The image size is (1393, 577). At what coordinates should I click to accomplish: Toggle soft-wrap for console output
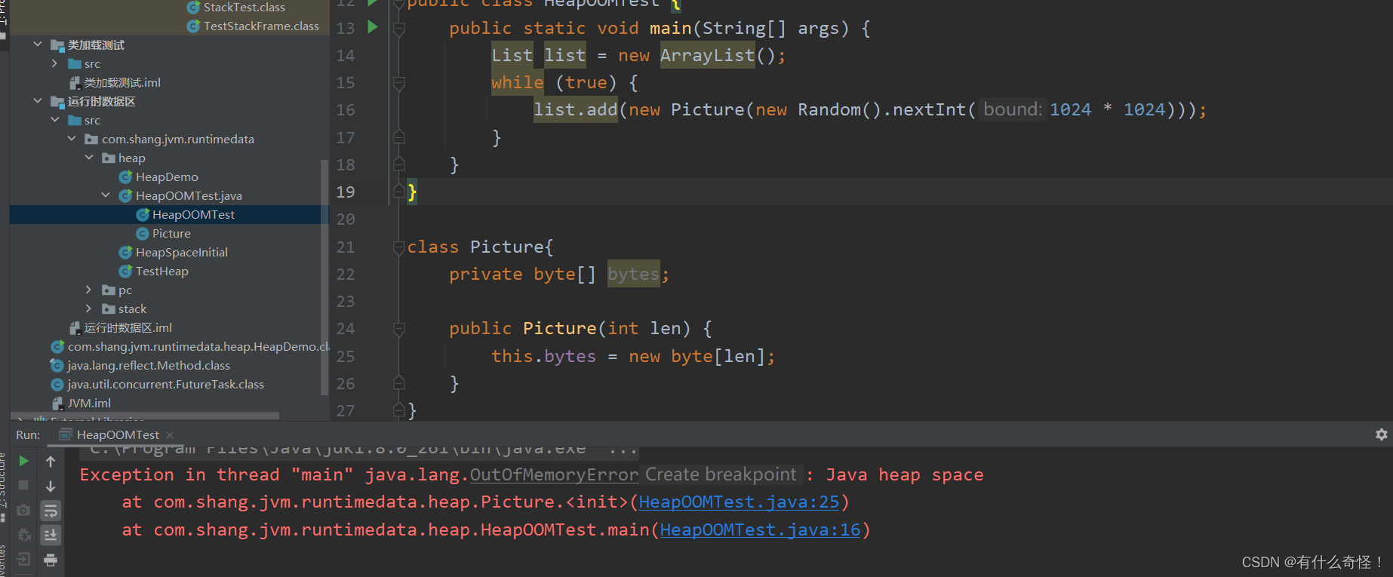point(51,511)
